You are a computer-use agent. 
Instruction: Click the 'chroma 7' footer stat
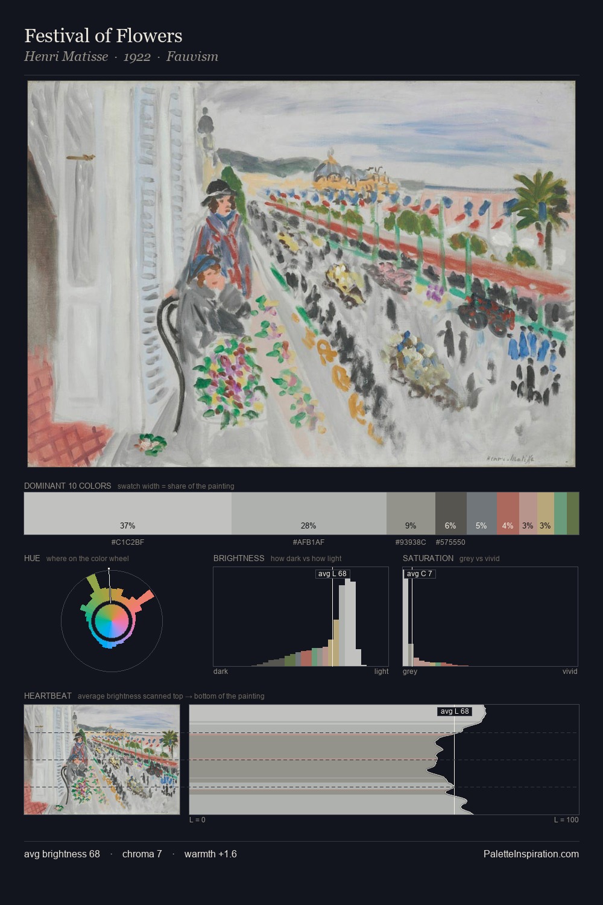click(142, 854)
